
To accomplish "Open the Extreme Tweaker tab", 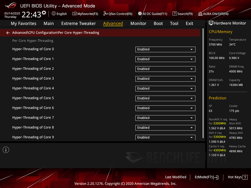I will click(79, 23).
